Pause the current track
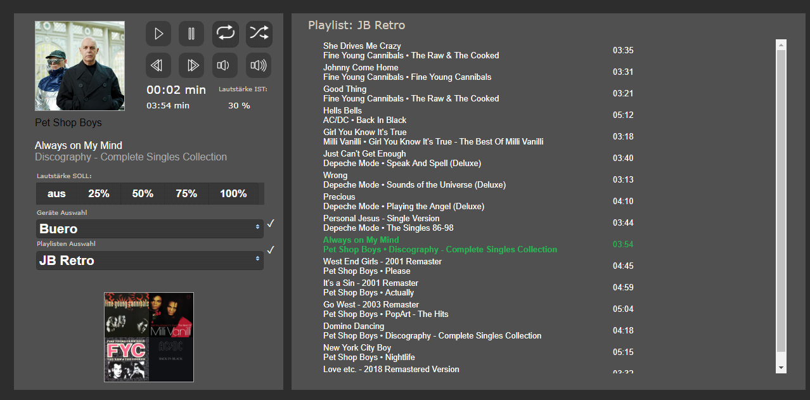 coord(191,34)
